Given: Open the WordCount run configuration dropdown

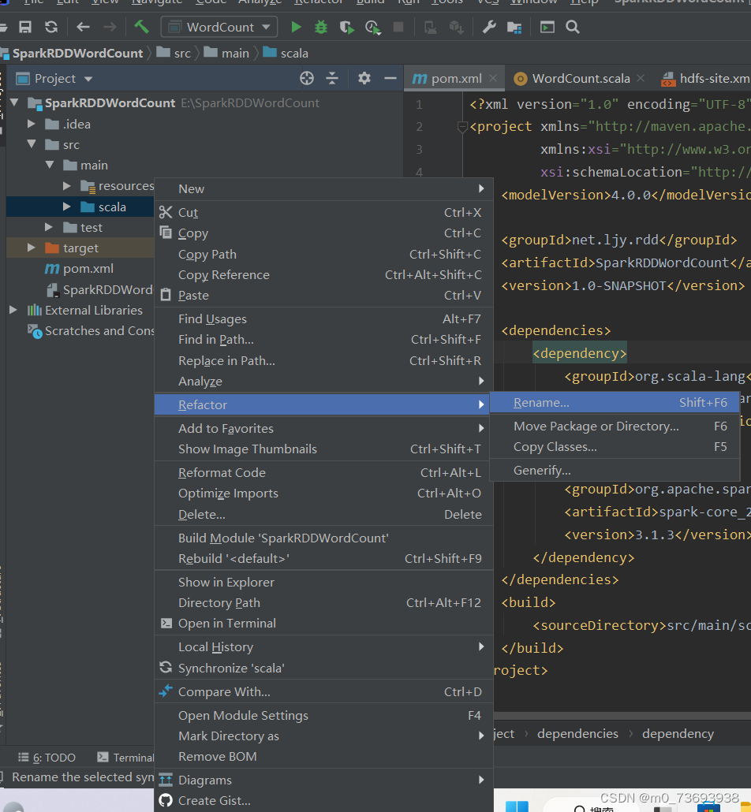Looking at the screenshot, I should [219, 27].
